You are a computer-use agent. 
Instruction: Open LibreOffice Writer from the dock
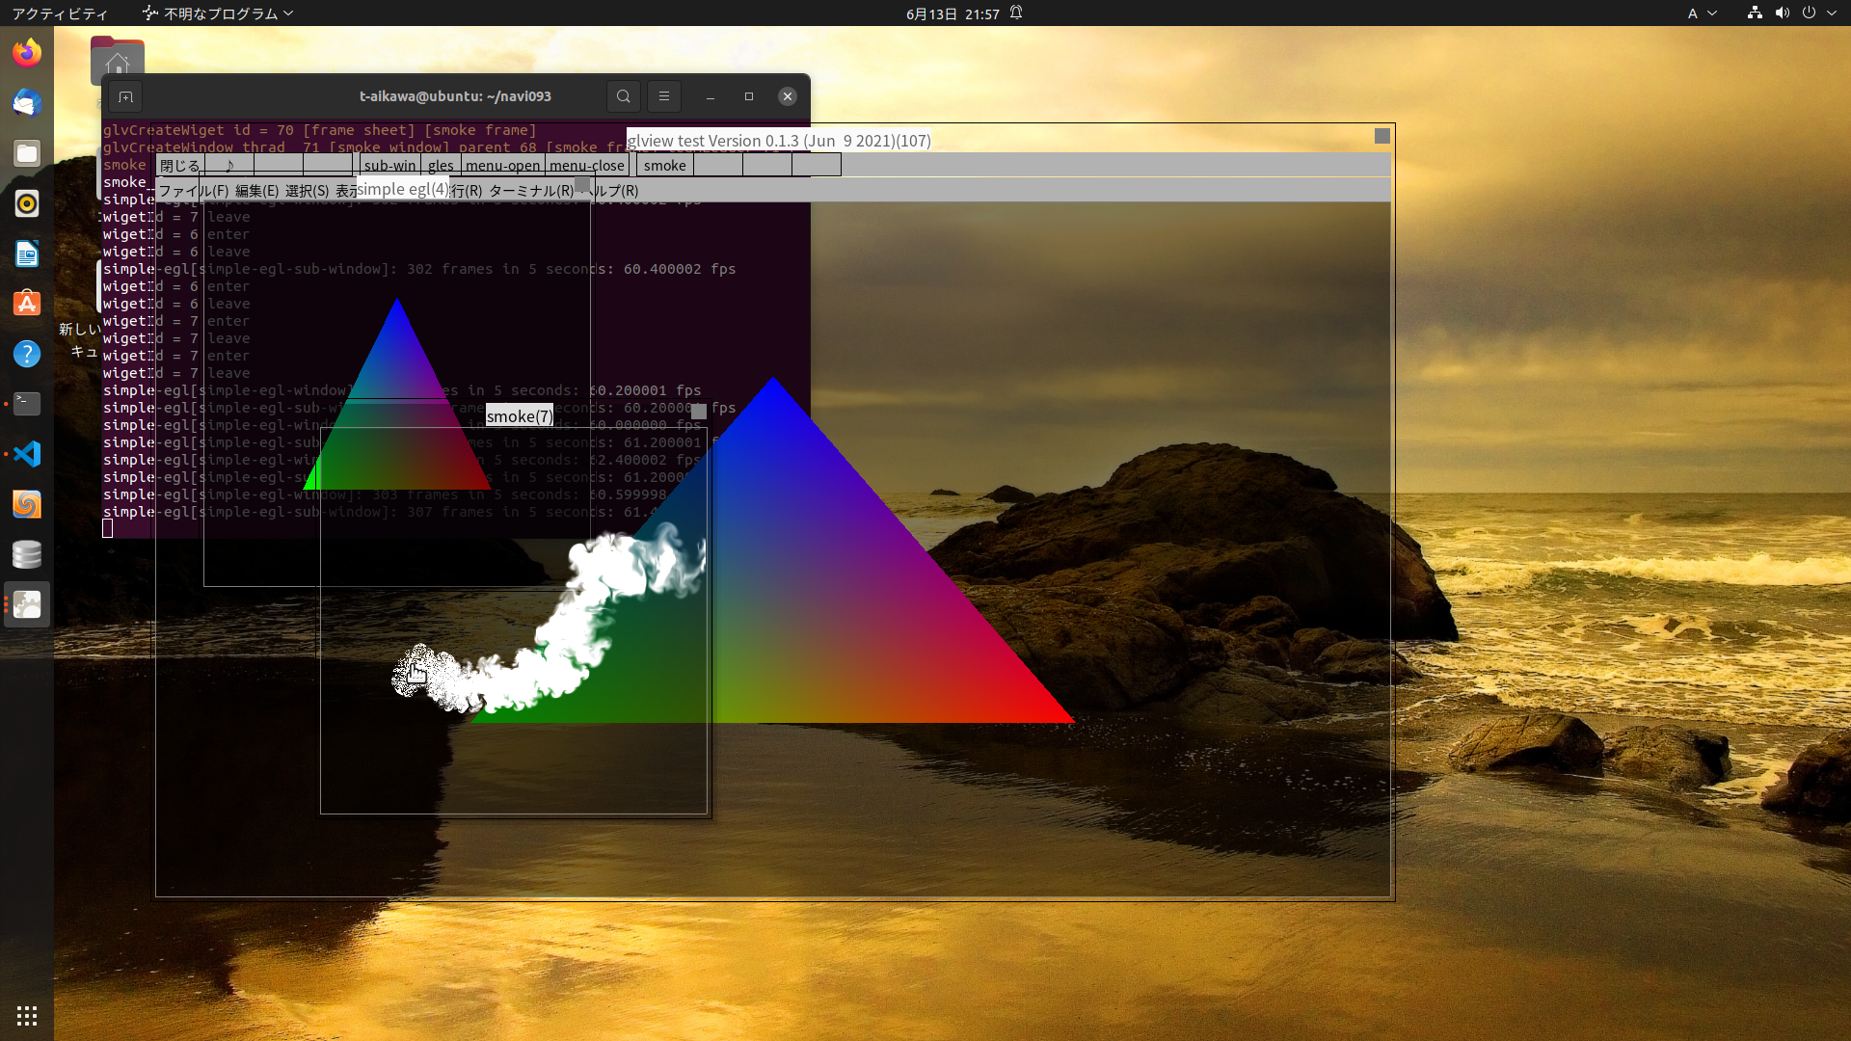27,254
